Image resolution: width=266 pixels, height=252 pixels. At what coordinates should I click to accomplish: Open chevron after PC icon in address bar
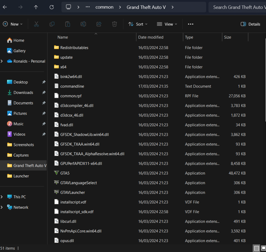coord(78,7)
